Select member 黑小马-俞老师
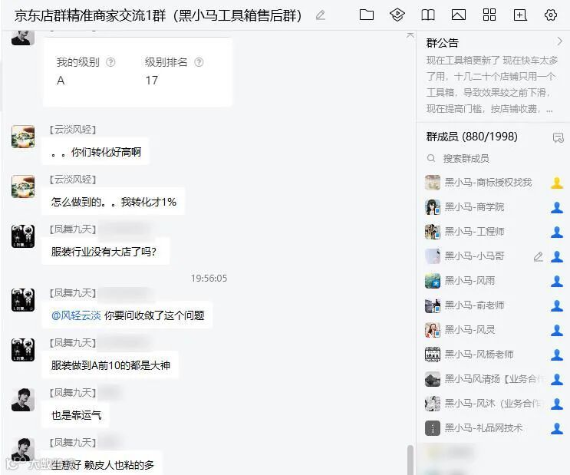Image resolution: width=570 pixels, height=475 pixels. [x=493, y=305]
